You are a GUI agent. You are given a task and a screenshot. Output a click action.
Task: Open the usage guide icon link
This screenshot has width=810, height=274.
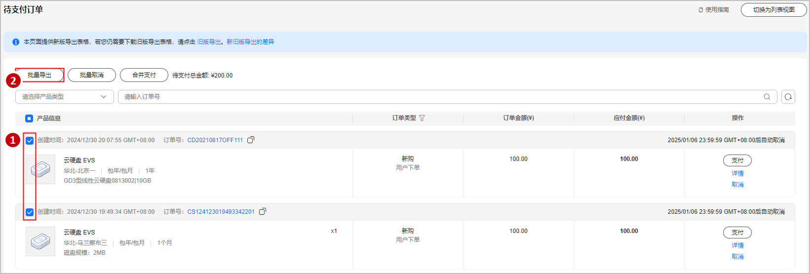coord(701,10)
